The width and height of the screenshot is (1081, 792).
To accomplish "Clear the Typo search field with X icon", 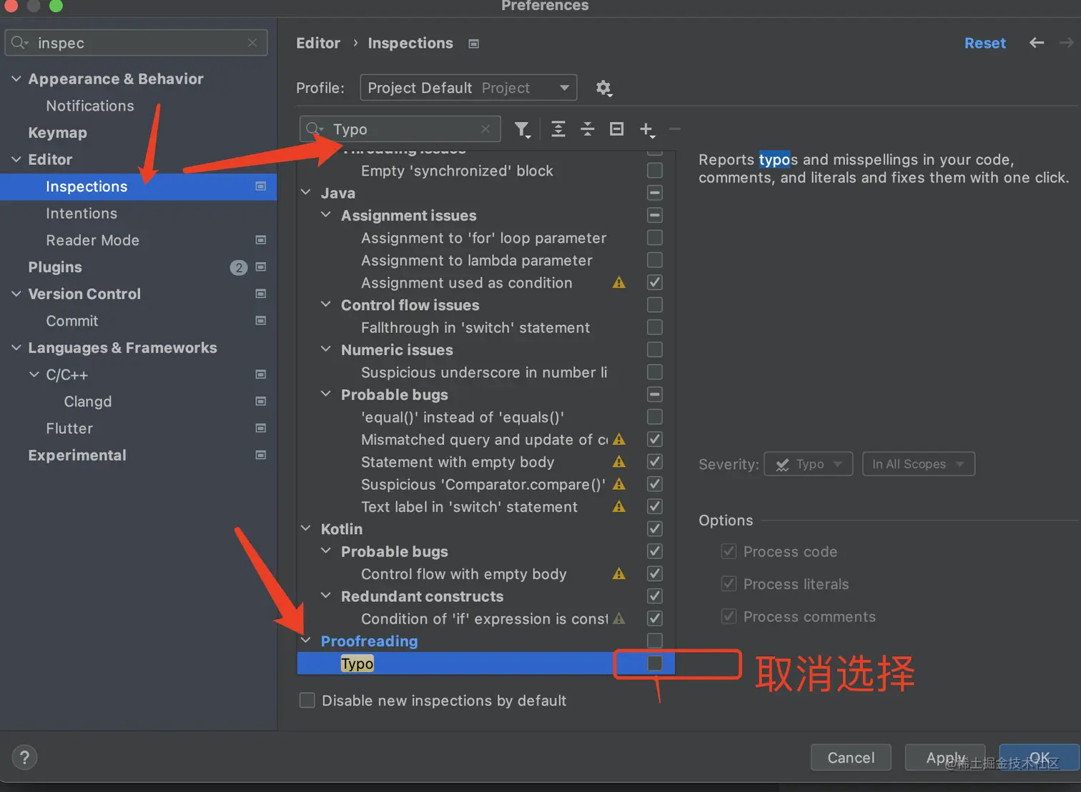I will 485,129.
